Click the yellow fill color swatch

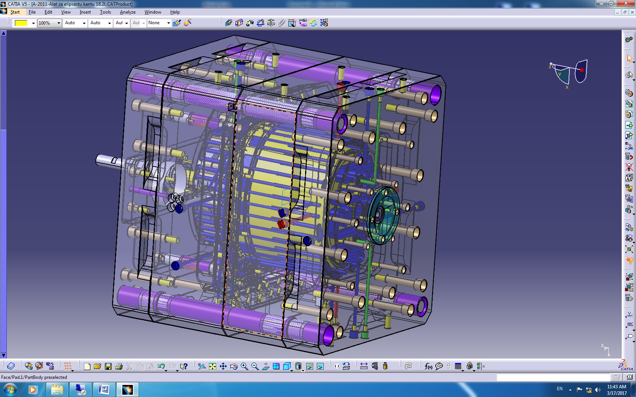[x=21, y=23]
